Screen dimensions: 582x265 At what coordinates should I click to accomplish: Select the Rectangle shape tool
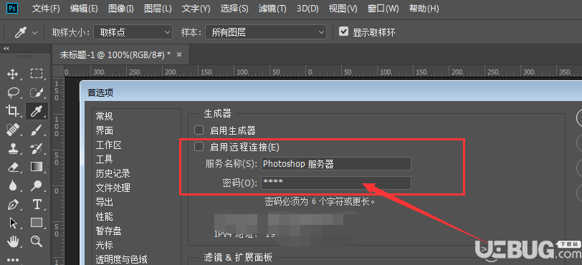(x=37, y=223)
